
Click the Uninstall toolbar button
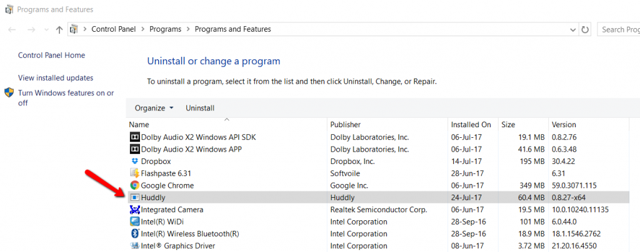[200, 108]
